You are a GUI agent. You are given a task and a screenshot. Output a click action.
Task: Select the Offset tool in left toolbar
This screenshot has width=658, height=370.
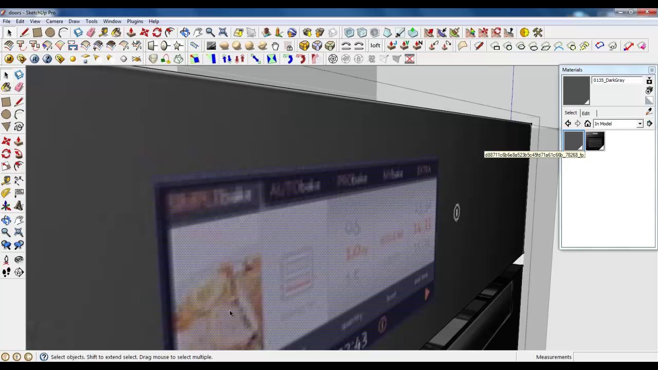(19, 166)
